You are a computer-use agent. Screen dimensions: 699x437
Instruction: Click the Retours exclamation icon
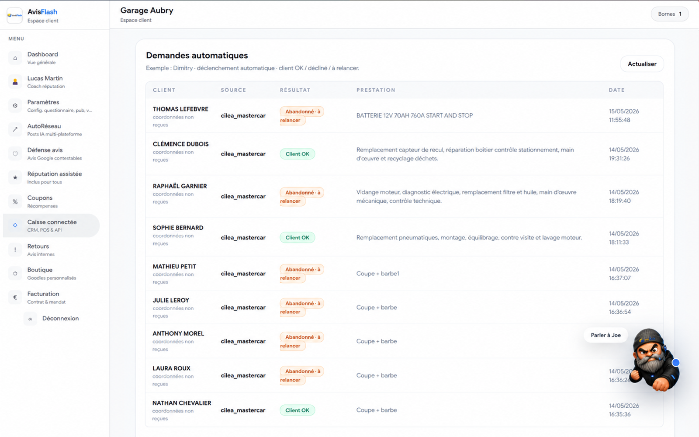coord(15,250)
